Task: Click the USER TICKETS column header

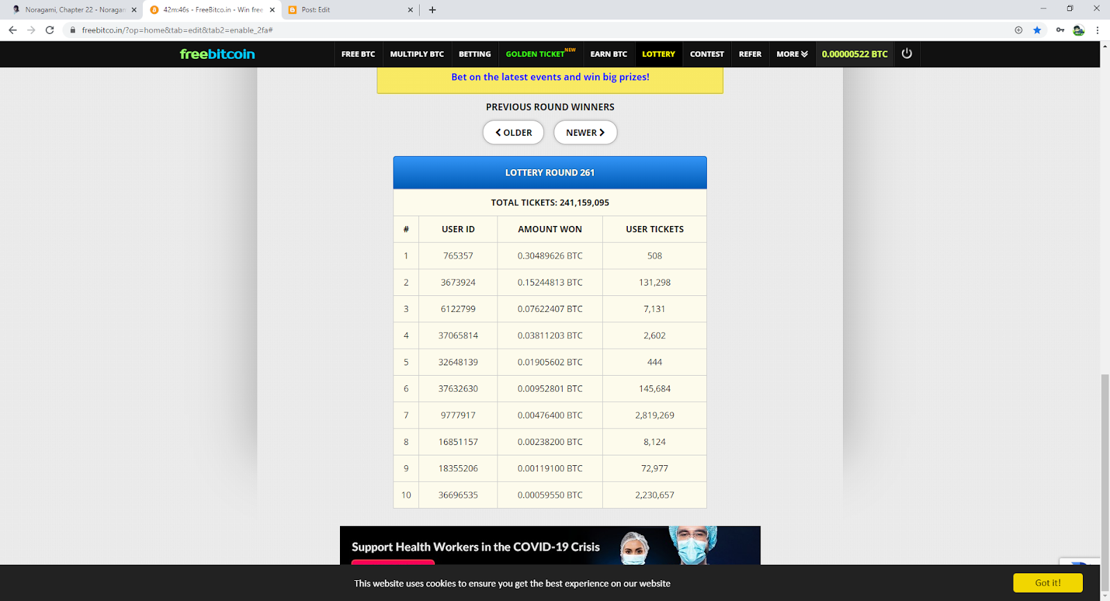Action: (655, 229)
